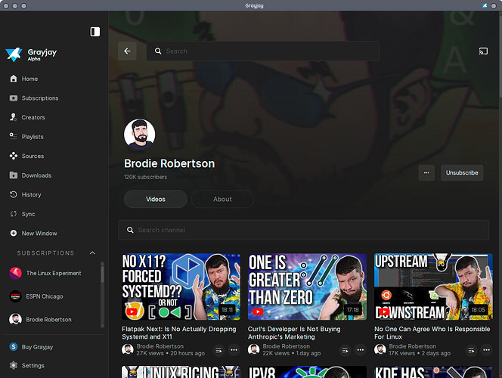Open more options for No One Can Agree video
This screenshot has height=378, width=502.
pyautogui.click(x=487, y=350)
